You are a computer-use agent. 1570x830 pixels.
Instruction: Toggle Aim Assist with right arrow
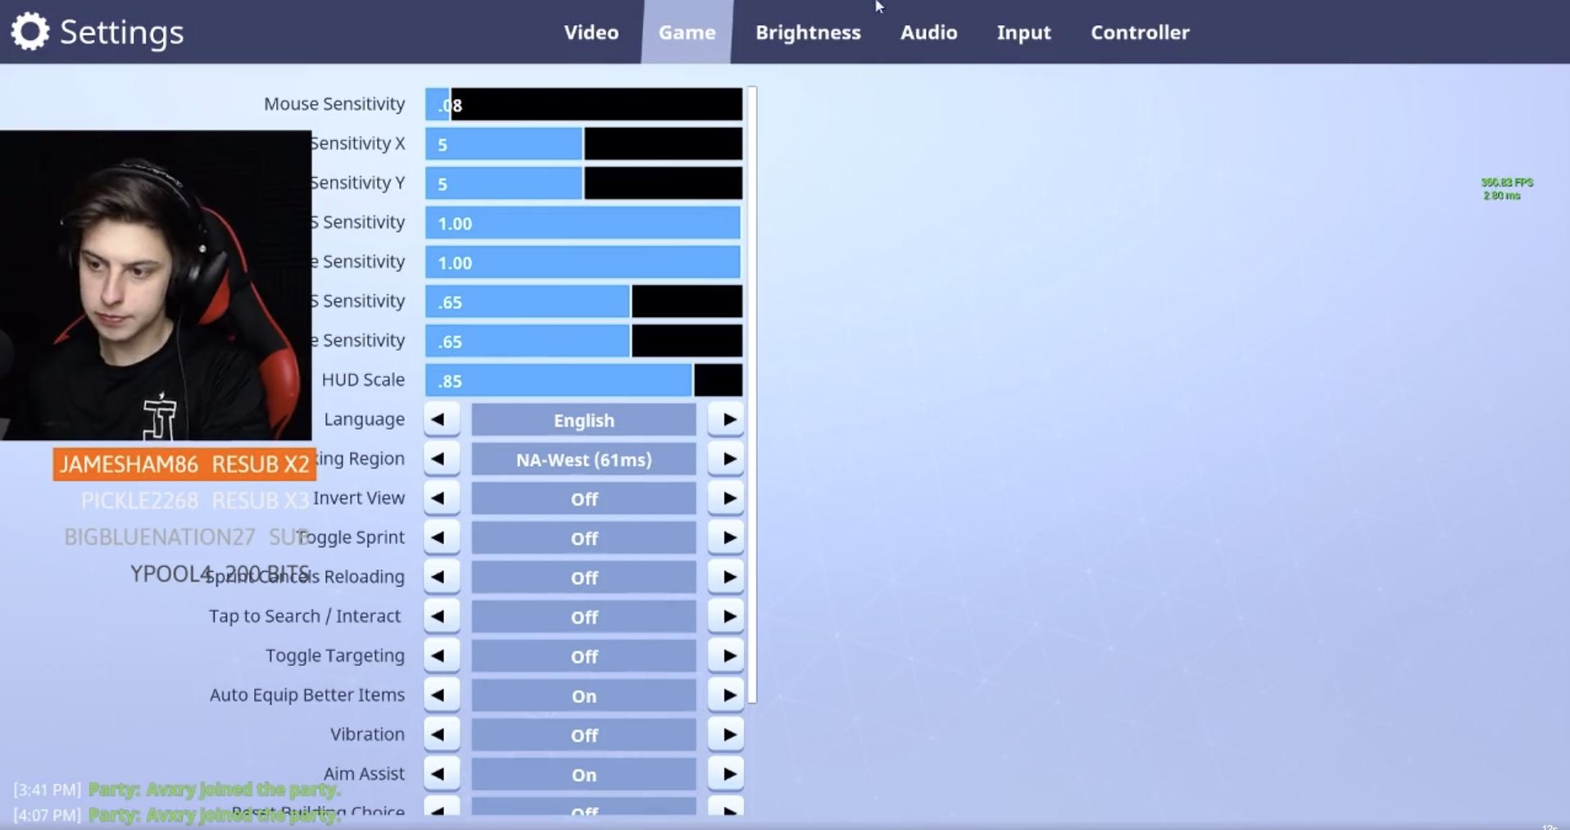coord(726,774)
